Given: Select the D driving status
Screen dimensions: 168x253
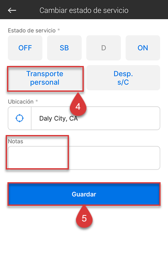Looking at the screenshot, I should coord(103,48).
